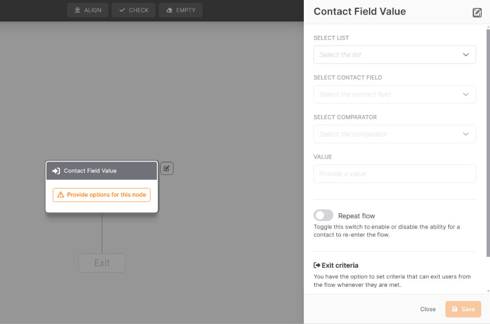Expand the Select the contact field dropdown
Viewport: 490px width, 324px height.
(394, 94)
